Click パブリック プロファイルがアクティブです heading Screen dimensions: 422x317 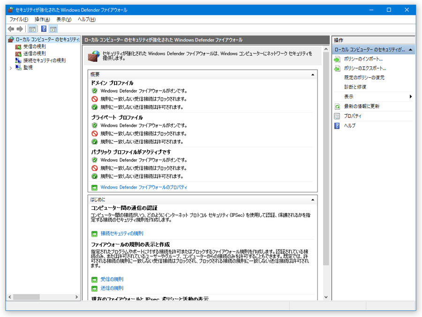(131, 152)
